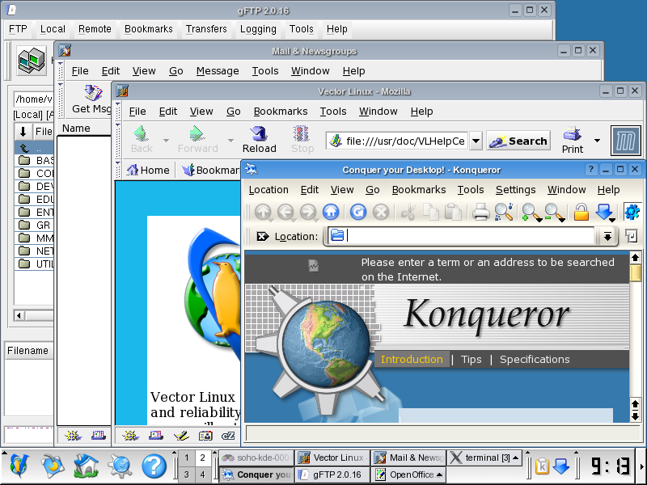Click the Forward arrow in Konqueror's toolbar
Viewport: 647px width, 485px height.
pos(308,213)
